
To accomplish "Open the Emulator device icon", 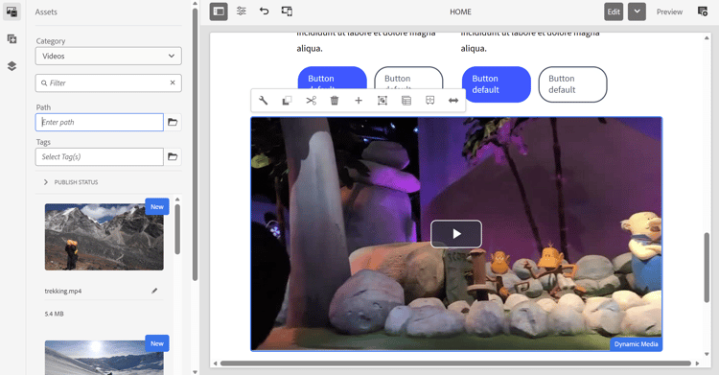I will pos(287,12).
